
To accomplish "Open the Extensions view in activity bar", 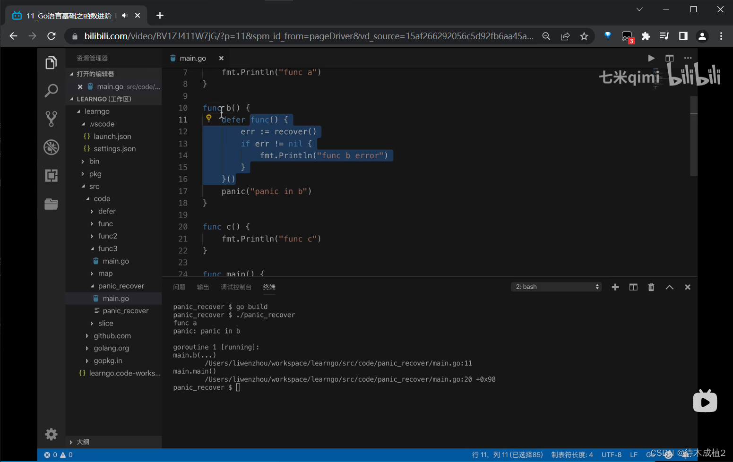I will [51, 175].
